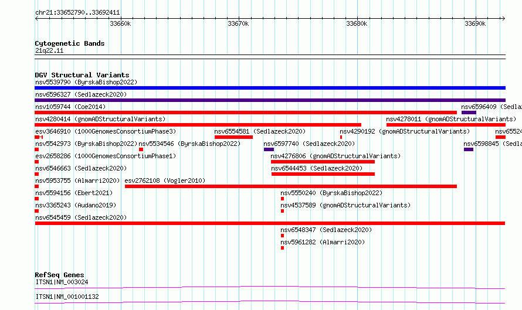The height and width of the screenshot is (310, 522).
Task: Select the long red nsv6545459 bar
Action: point(270,223)
